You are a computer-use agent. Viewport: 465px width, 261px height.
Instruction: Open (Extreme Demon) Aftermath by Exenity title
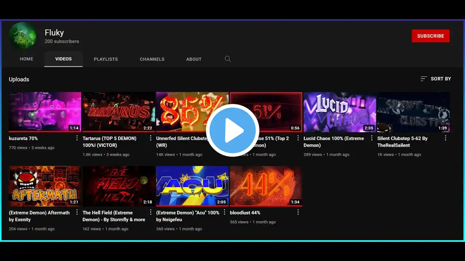[39, 216]
